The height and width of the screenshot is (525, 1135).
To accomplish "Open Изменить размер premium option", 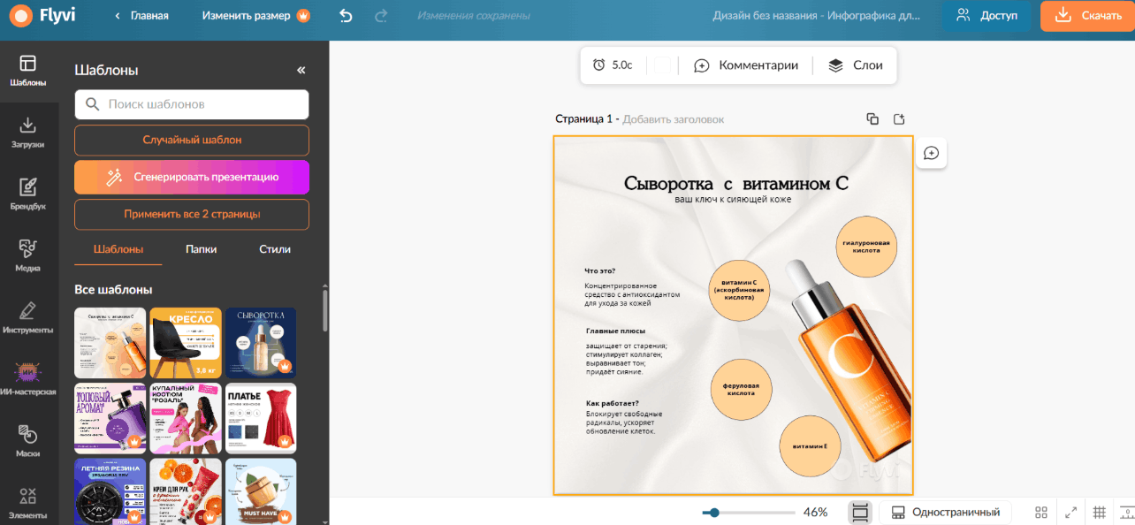I will (x=255, y=16).
